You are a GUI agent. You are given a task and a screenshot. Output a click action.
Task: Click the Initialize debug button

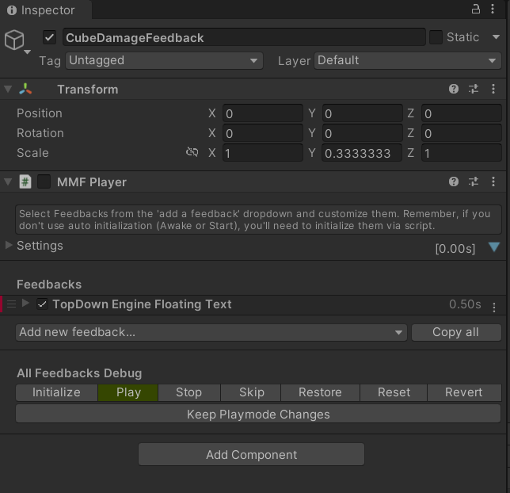56,392
